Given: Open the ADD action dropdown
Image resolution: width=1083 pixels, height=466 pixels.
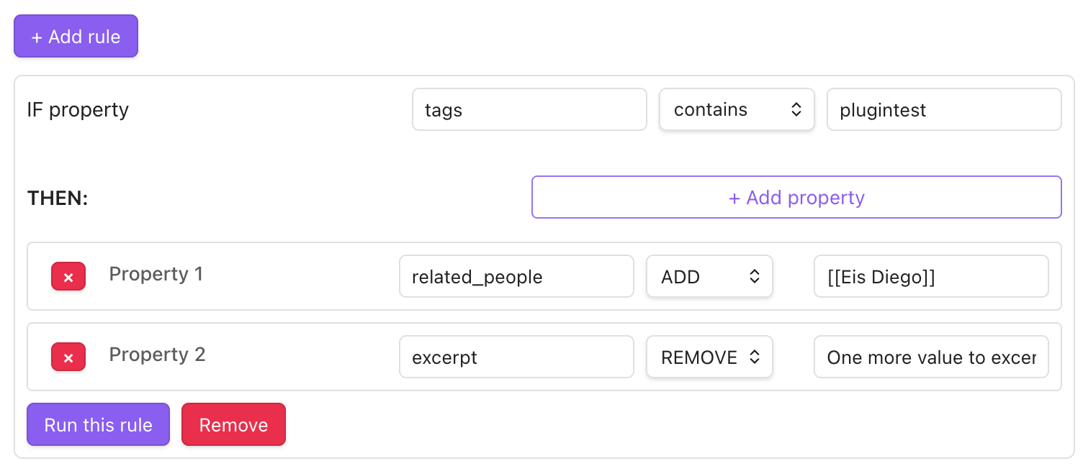Looking at the screenshot, I should point(709,277).
